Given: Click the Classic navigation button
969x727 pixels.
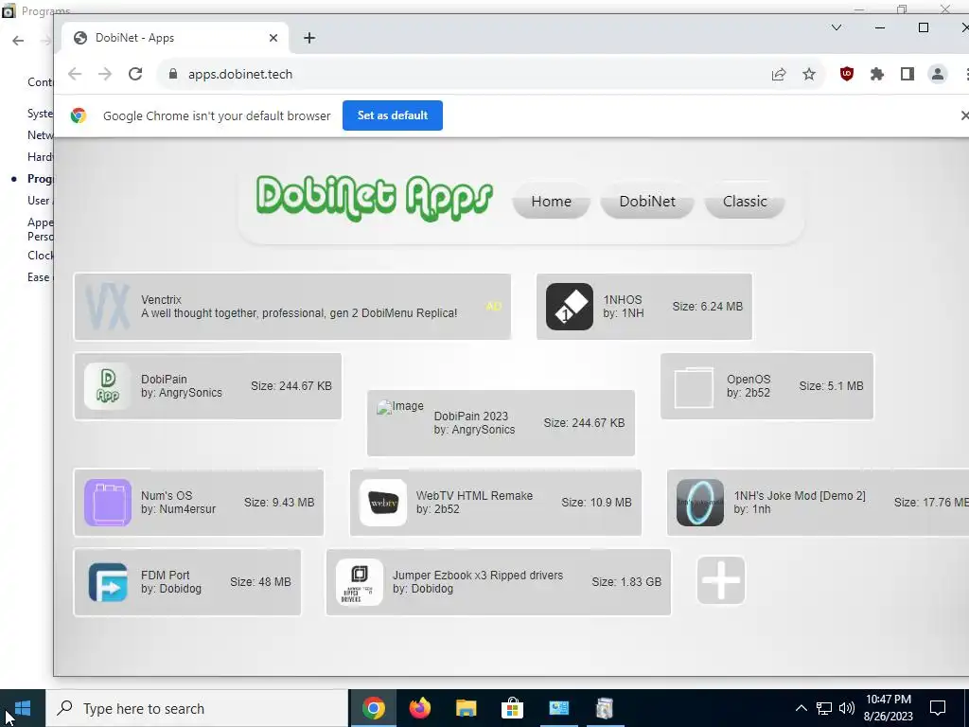Looking at the screenshot, I should pos(745,202).
